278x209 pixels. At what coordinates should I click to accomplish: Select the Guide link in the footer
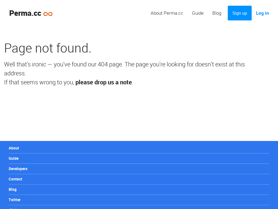coord(14,158)
